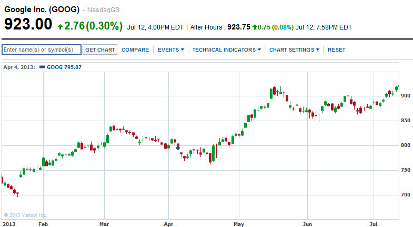413x227 pixels.
Task: Click the NasdaqGS exchange label
Action: pyautogui.click(x=103, y=10)
